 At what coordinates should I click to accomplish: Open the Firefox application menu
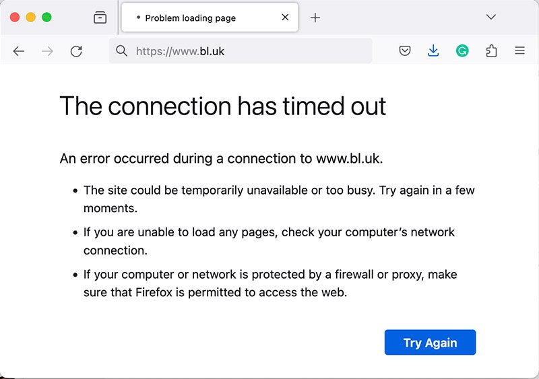(519, 50)
